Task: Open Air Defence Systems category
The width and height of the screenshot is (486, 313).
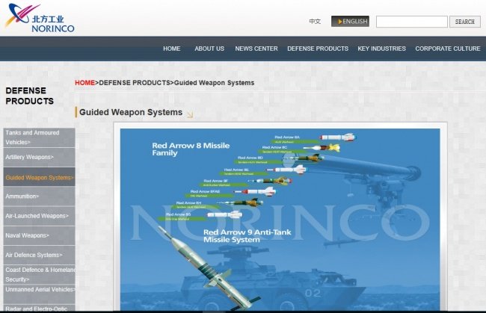Action: point(39,255)
